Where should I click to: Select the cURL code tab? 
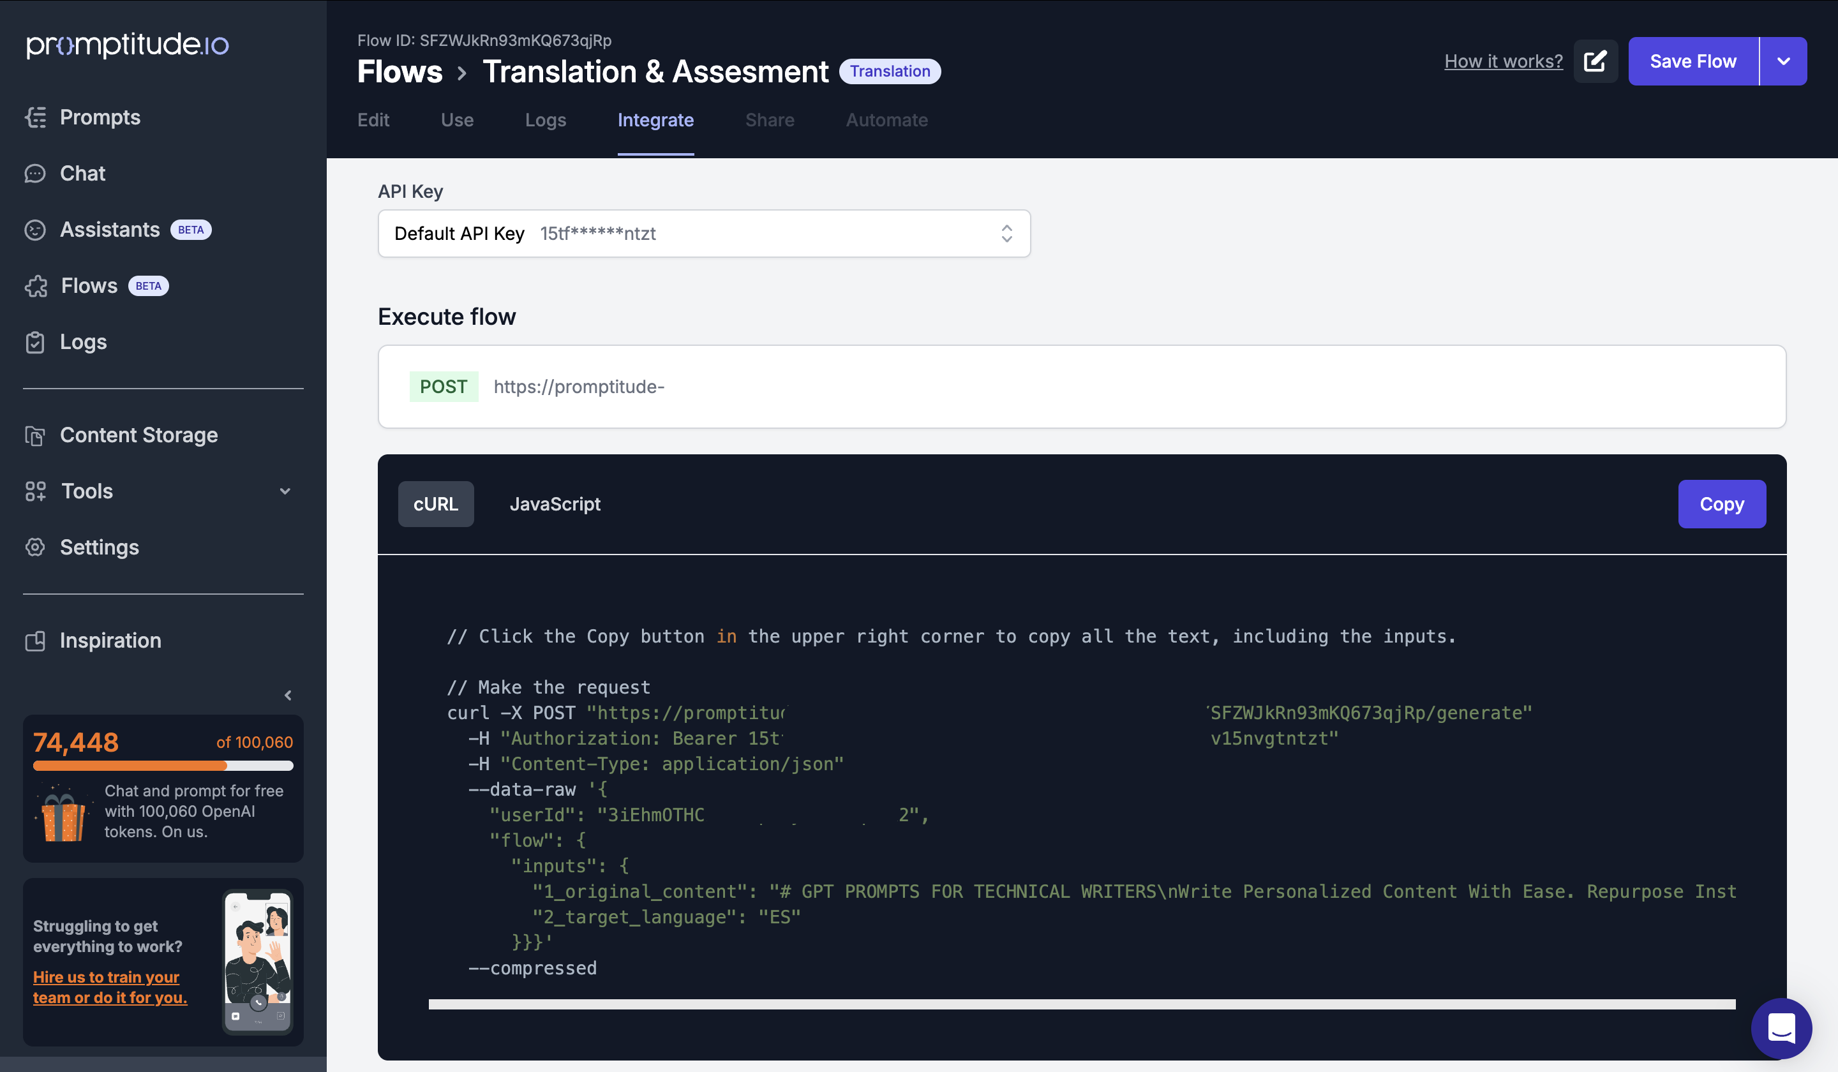(x=436, y=504)
